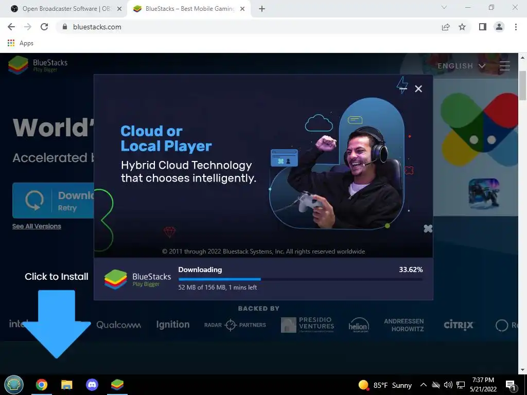527x395 pixels.
Task: Click the Qualcomm backer logo
Action: [x=119, y=325]
